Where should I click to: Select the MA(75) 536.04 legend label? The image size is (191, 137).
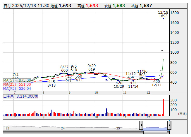[17, 88]
